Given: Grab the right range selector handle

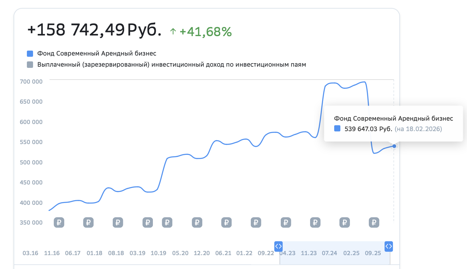Looking at the screenshot, I should 389,246.
